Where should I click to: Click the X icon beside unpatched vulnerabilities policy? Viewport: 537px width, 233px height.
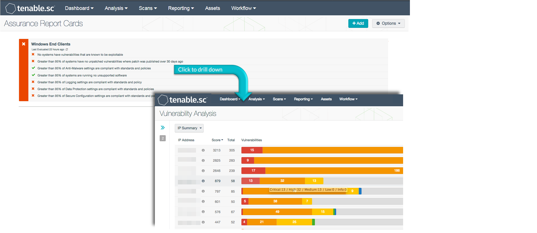click(33, 61)
